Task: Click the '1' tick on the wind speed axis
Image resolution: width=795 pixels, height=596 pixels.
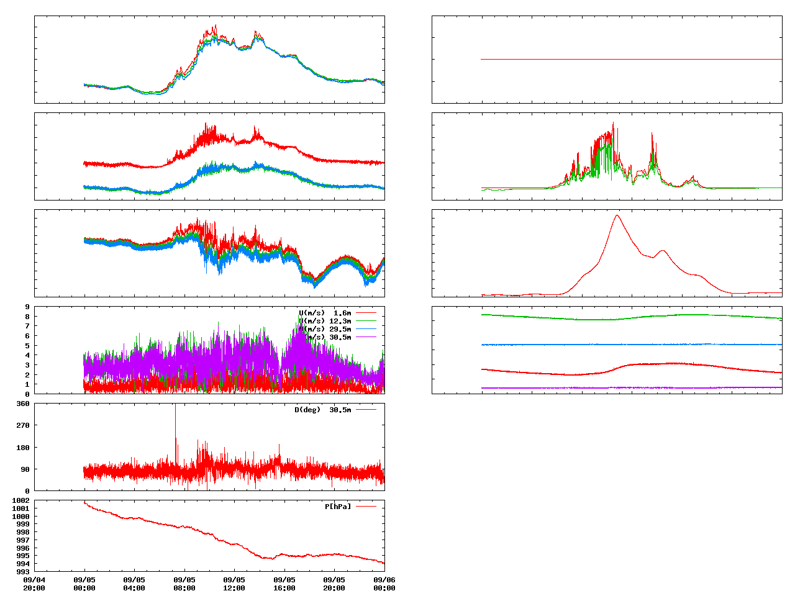Action: pos(27,384)
